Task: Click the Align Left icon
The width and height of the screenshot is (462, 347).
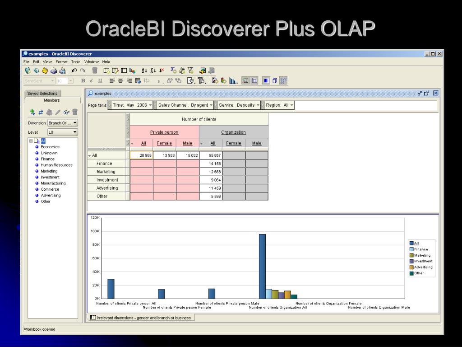Action: (x=112, y=80)
